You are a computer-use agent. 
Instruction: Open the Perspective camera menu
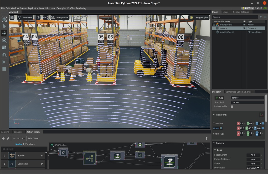coord(60,17)
